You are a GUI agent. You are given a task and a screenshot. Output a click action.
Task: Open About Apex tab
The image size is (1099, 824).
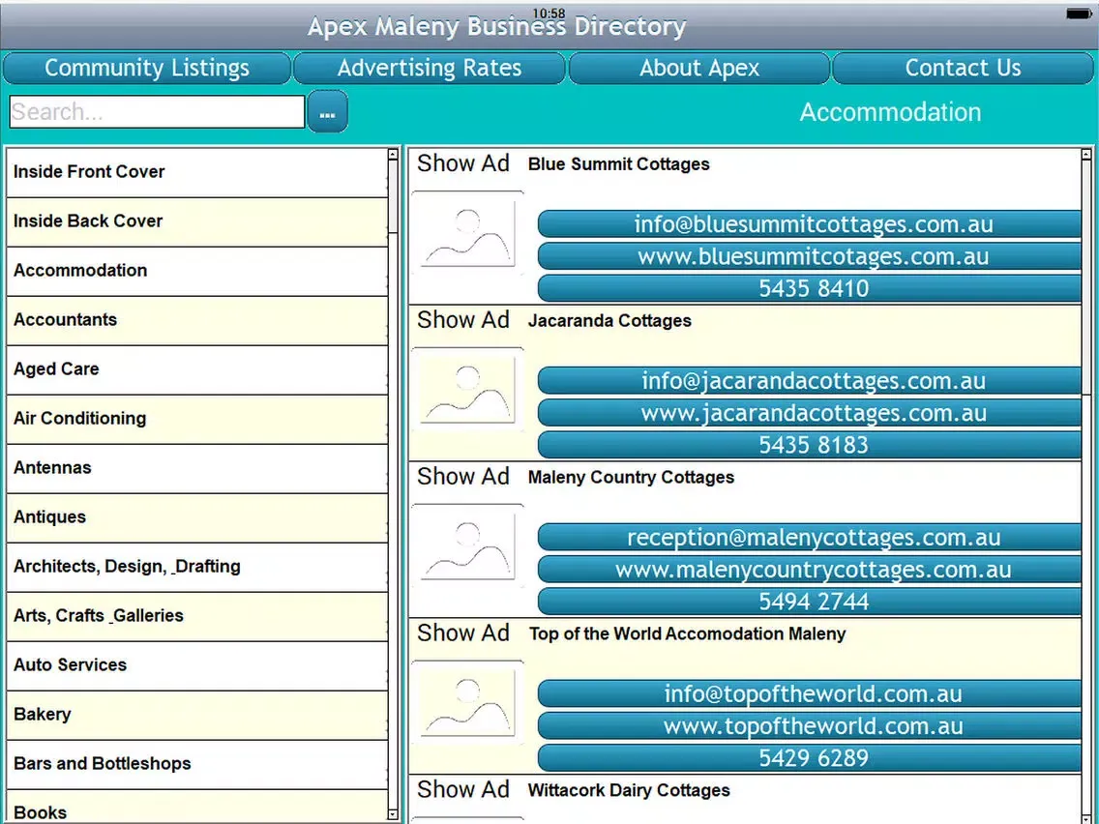[x=698, y=68]
